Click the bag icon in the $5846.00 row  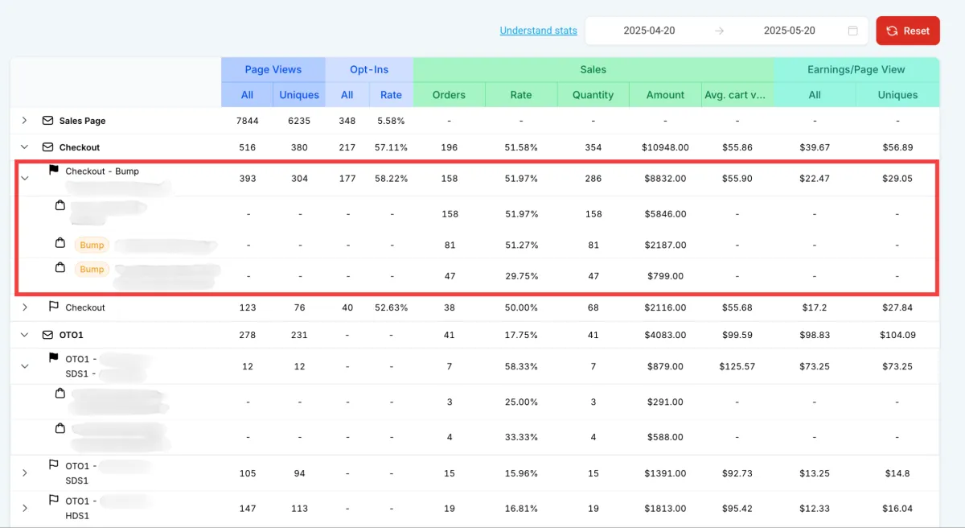click(x=60, y=206)
